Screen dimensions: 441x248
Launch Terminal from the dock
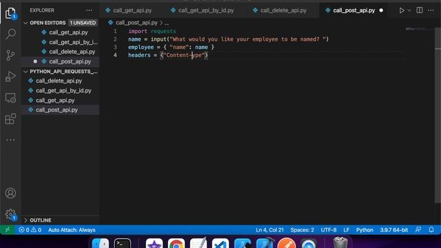123,243
